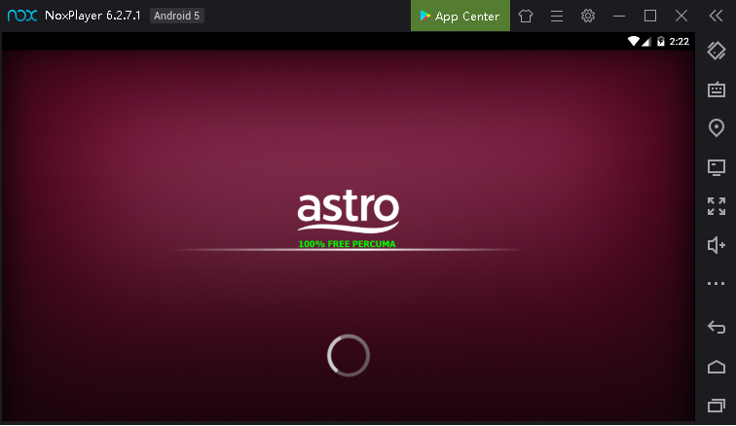736x426 pixels.
Task: Increase volume with the speaker plus icon
Action: 717,245
